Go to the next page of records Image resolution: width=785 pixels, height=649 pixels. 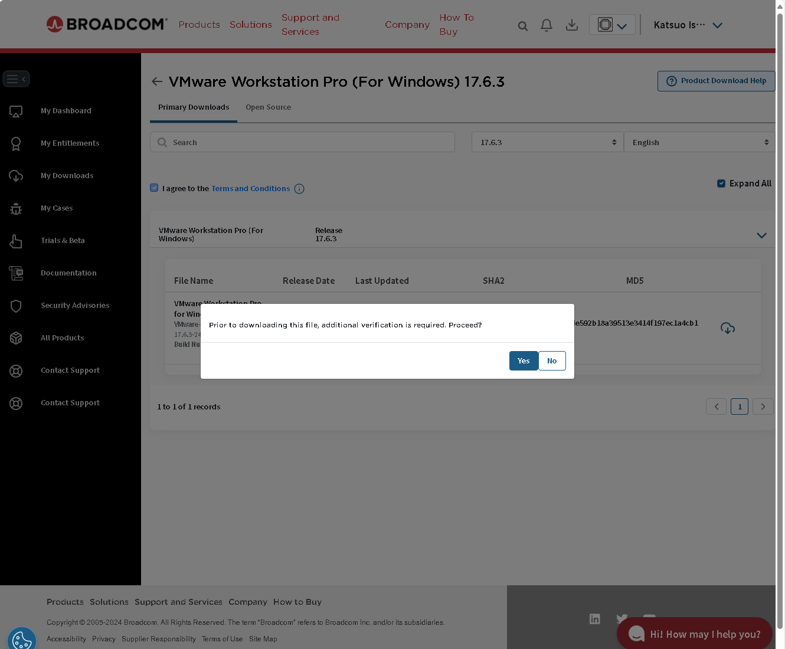pyautogui.click(x=763, y=407)
